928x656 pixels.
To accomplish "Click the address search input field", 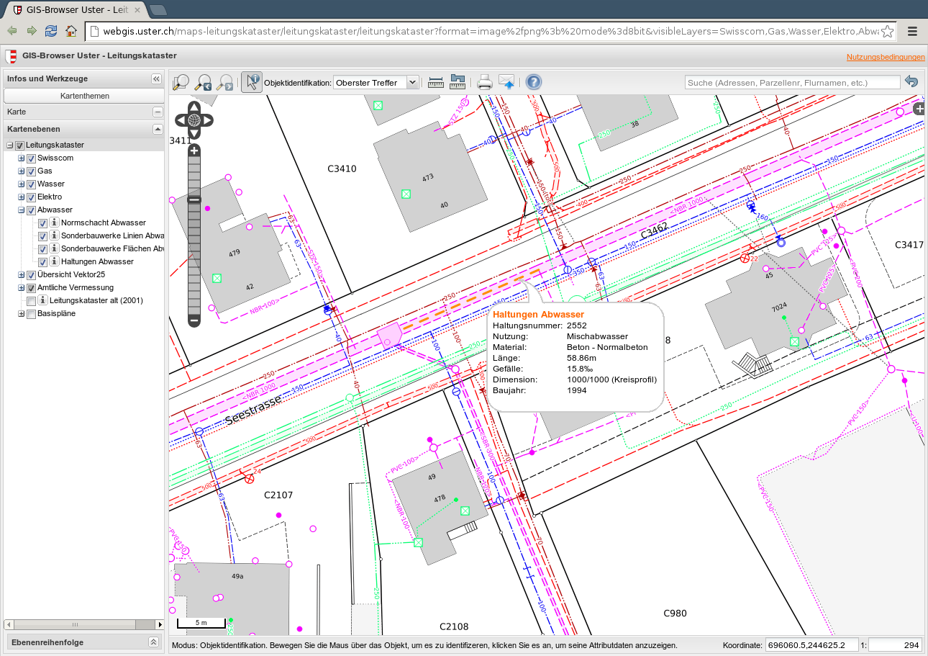I will 791,83.
